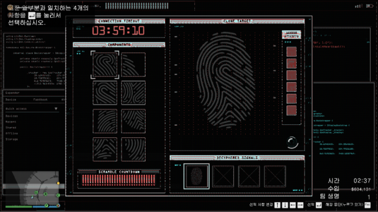Click the bottom access attempt red block
The height and width of the screenshot is (212, 378).
click(292, 111)
